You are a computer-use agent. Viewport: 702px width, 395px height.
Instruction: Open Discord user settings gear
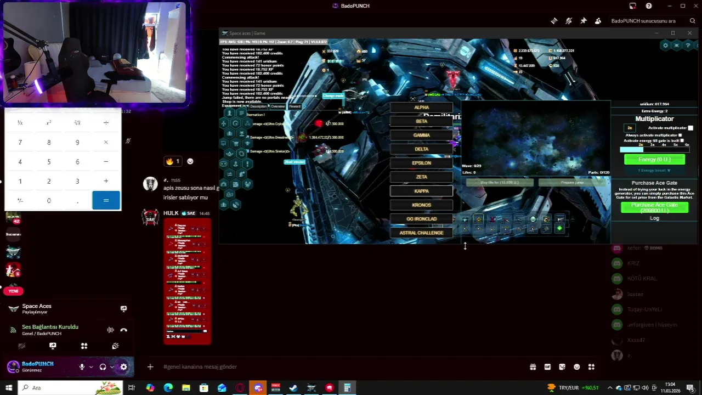coord(123,367)
